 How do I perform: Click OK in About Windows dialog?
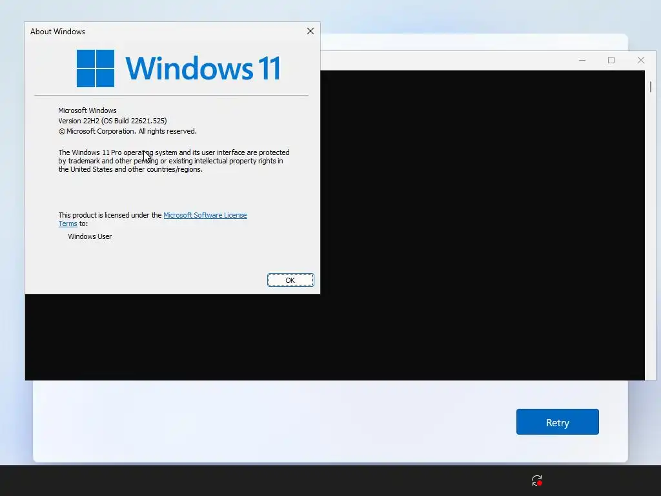click(x=290, y=280)
